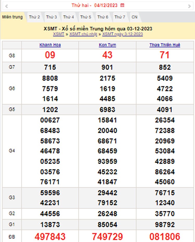The image size is (195, 242).
Task: Open the CN Sunday tab
Action: [x=134, y=17]
